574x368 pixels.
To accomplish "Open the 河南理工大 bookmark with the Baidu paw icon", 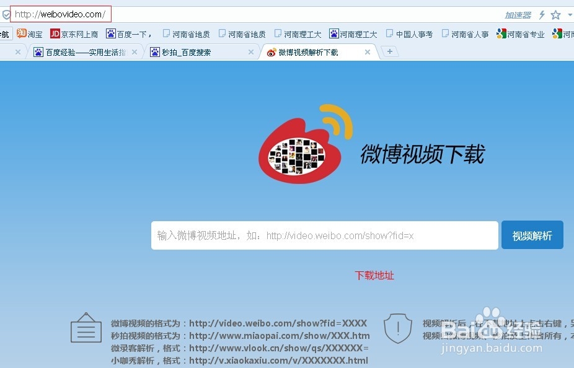I will tap(353, 34).
